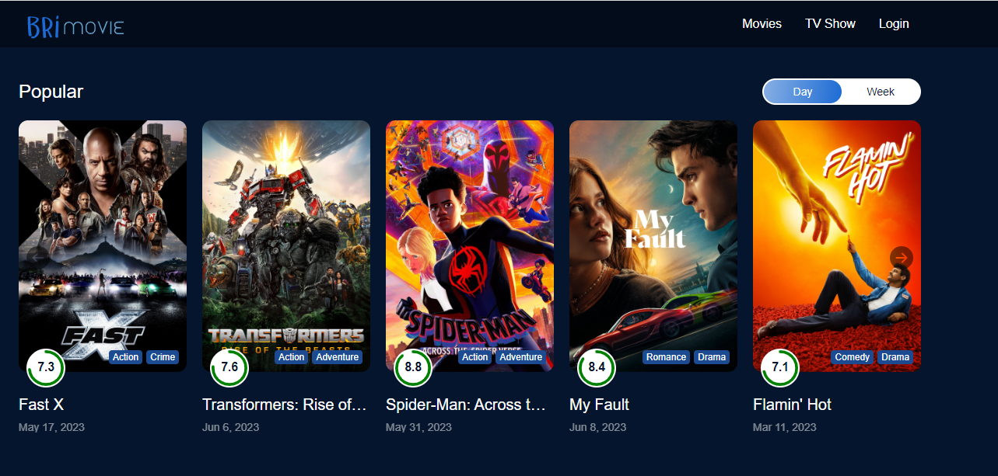Image resolution: width=998 pixels, height=476 pixels.
Task: Click the 8.4 rating circle on My Fault
Action: tap(597, 367)
